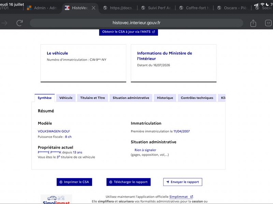This screenshot has height=204, width=273.
Task: Select the Titulaire et Titre tab
Action: (x=92, y=98)
